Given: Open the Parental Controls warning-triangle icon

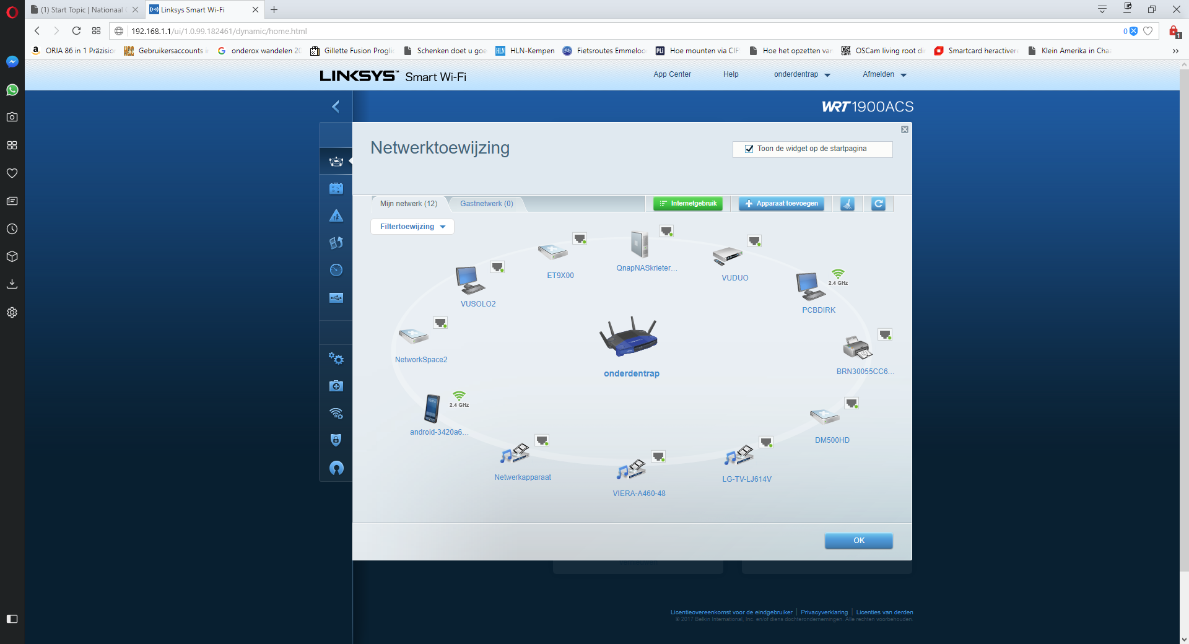Looking at the screenshot, I should (x=336, y=215).
